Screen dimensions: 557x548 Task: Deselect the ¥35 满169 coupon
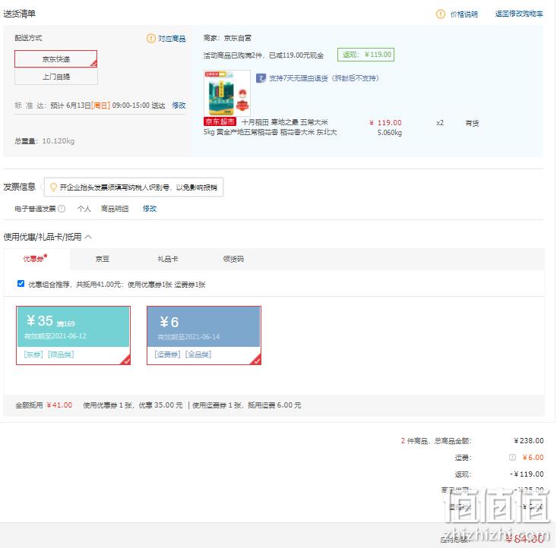point(73,335)
